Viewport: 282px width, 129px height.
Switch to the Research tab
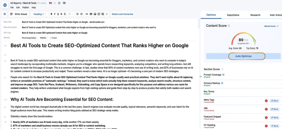(255, 15)
